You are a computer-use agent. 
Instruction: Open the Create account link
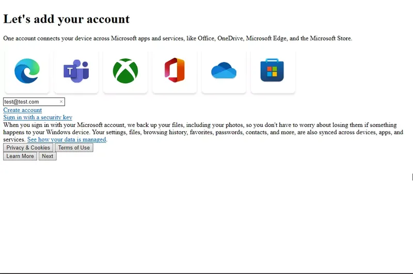[22, 110]
